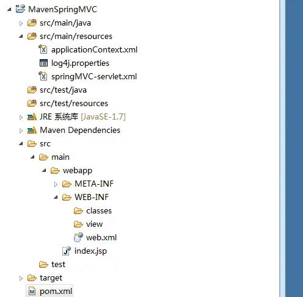Click the web.xml deployment descriptor icon
The width and height of the screenshot is (303, 297).
click(78, 237)
